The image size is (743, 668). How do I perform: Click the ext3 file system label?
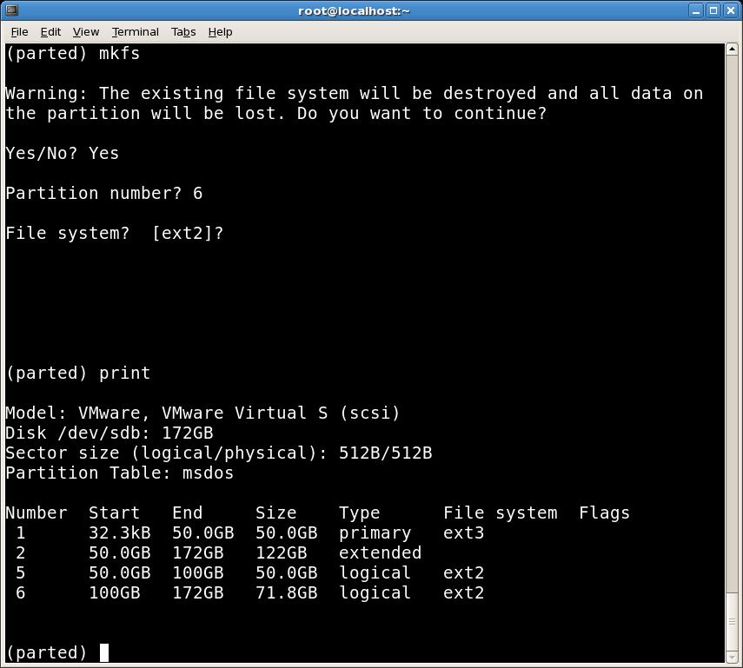463,532
